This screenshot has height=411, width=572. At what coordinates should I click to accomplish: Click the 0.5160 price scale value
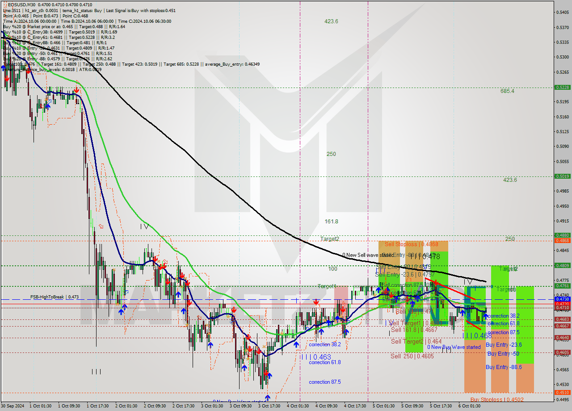(562, 117)
